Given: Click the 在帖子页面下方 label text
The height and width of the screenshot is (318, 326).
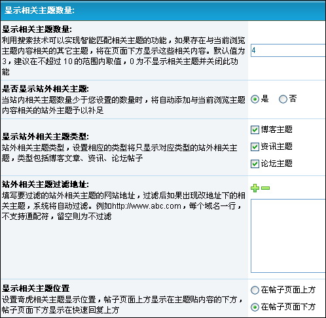Looking at the screenshot, I should pyautogui.click(x=288, y=307).
